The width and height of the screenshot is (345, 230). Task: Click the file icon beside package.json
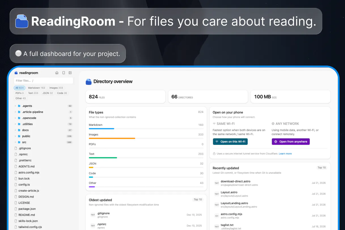pos(16,209)
